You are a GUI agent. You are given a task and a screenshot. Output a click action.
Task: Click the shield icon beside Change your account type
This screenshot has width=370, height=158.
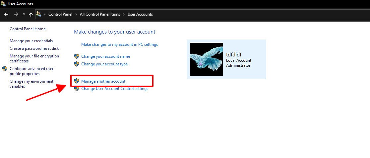(x=77, y=64)
